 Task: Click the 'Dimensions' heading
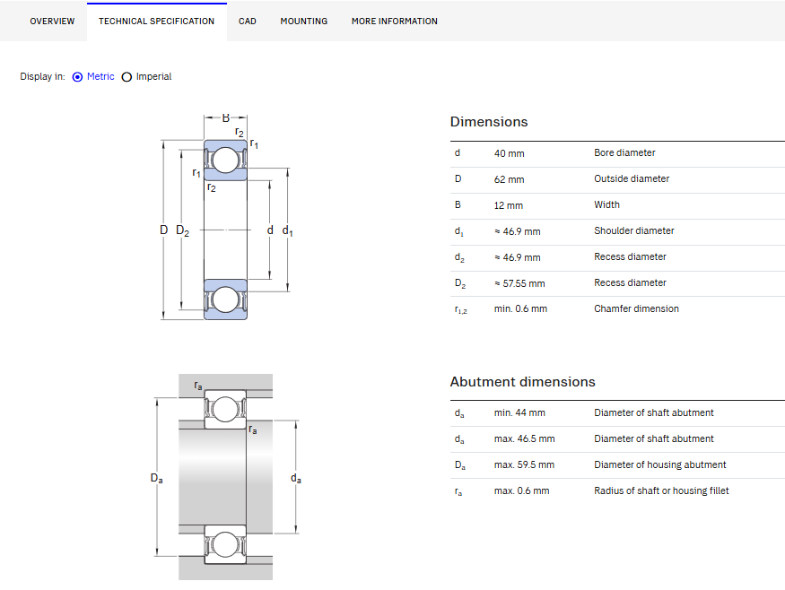[489, 122]
